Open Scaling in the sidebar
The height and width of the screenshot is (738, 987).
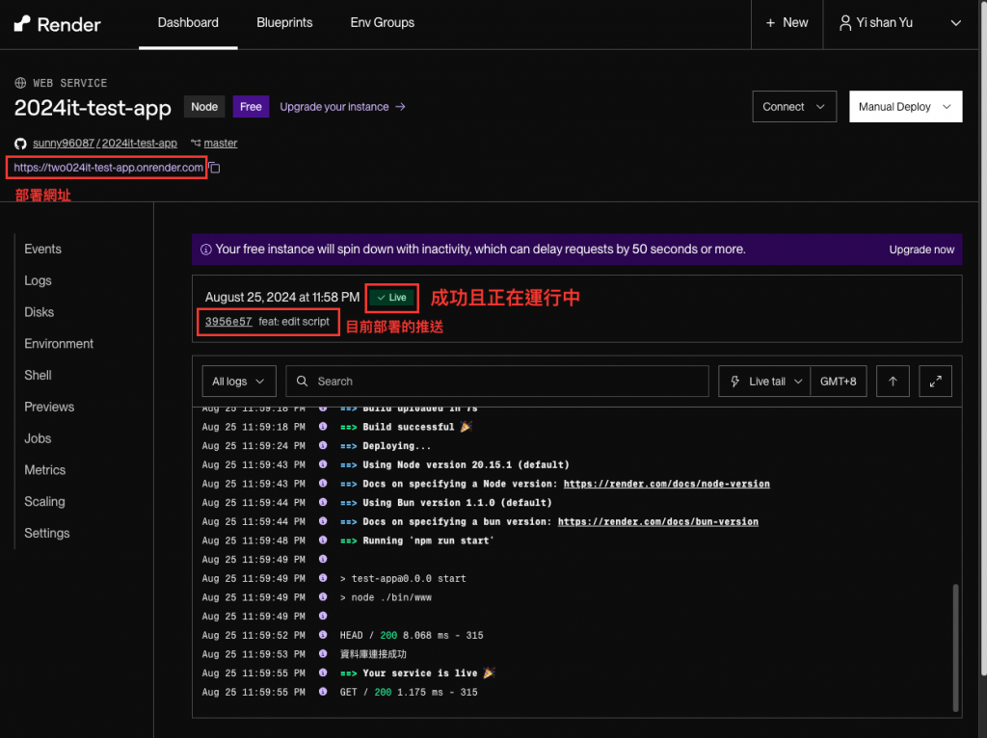tap(44, 501)
